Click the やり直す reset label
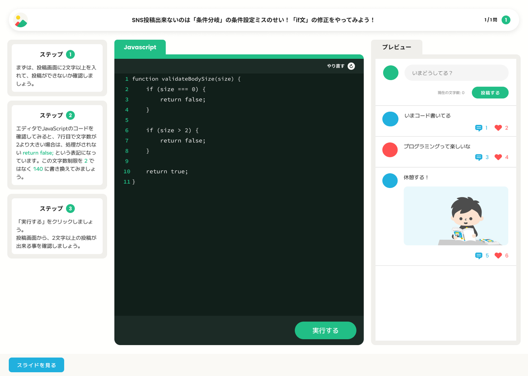This screenshot has width=528, height=376. coord(336,66)
